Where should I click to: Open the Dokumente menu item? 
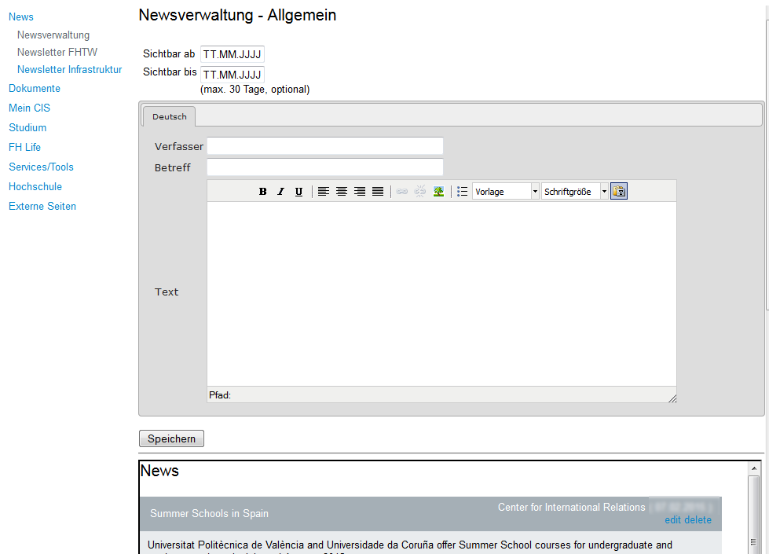35,89
